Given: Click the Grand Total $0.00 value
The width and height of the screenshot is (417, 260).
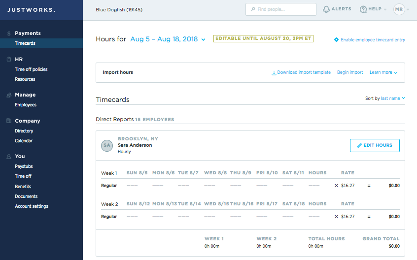Looking at the screenshot, I should coord(394,246).
